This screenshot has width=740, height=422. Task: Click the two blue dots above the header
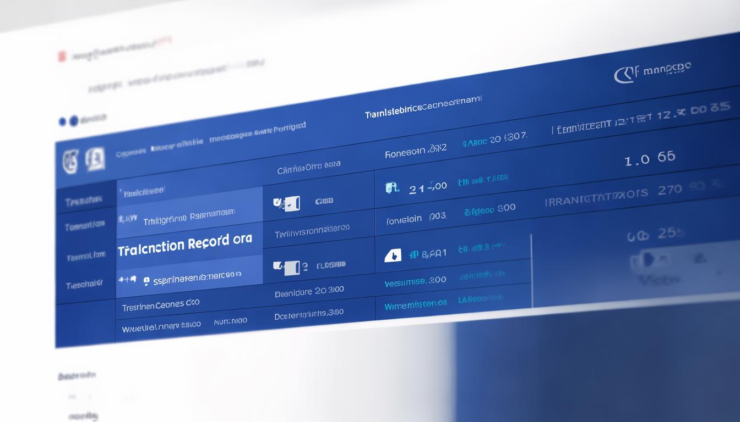click(x=68, y=121)
